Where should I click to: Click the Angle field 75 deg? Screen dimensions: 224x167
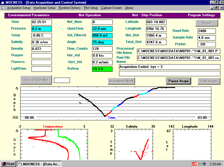102,42
